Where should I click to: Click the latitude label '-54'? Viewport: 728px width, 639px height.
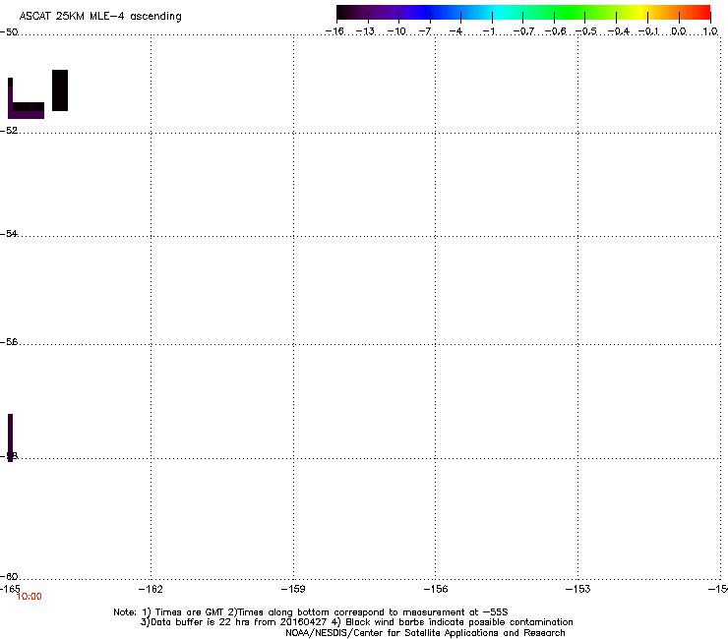pyautogui.click(x=9, y=233)
